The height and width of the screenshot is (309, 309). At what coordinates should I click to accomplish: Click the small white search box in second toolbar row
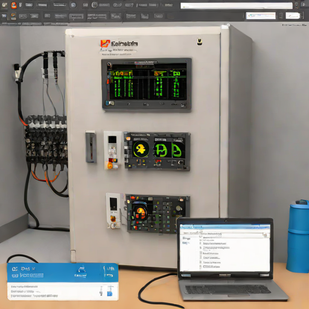[x=261, y=16]
